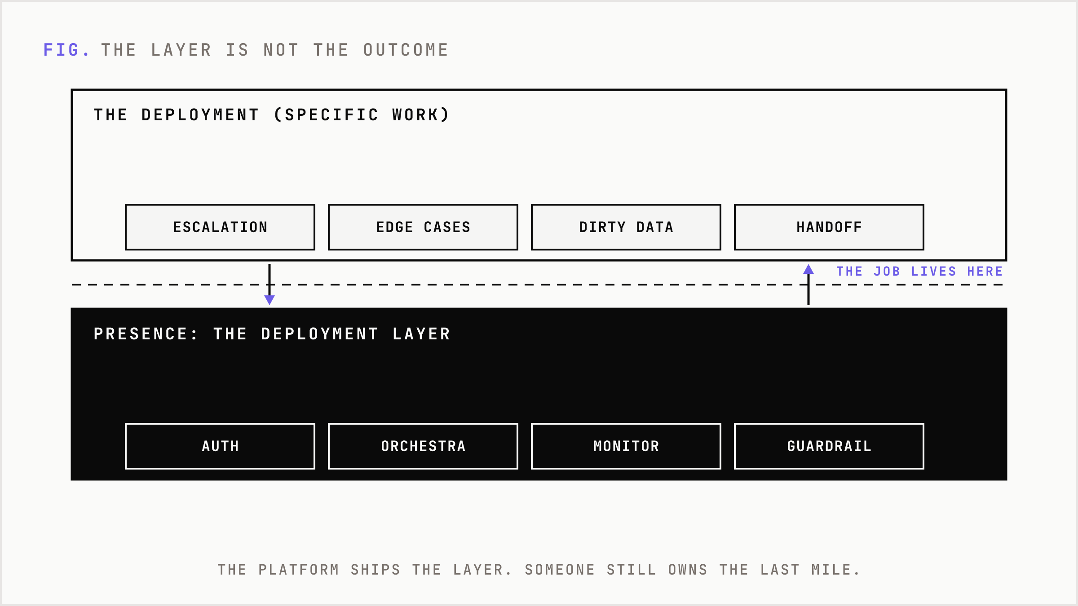Click the MONITOR box
Viewport: 1078px width, 606px height.
tap(626, 446)
